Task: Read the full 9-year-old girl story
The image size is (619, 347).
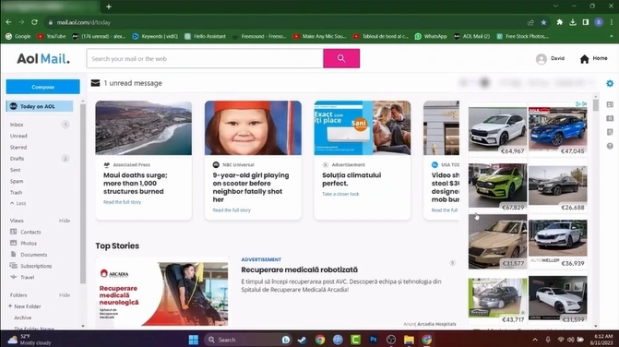Action: point(232,210)
